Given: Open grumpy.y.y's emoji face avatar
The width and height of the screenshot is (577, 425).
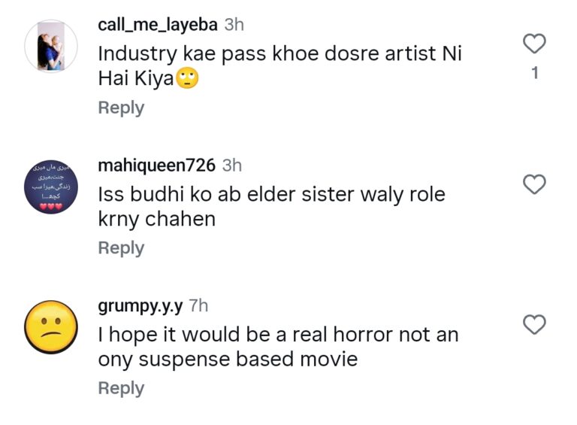Looking at the screenshot, I should tap(52, 326).
